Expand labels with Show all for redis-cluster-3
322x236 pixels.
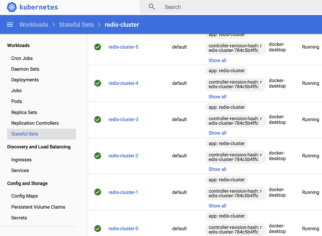click(x=217, y=133)
